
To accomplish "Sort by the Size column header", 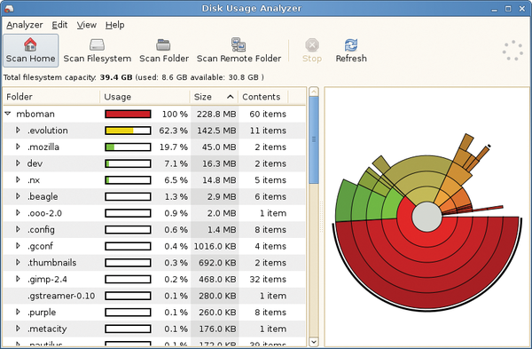I will click(x=214, y=97).
